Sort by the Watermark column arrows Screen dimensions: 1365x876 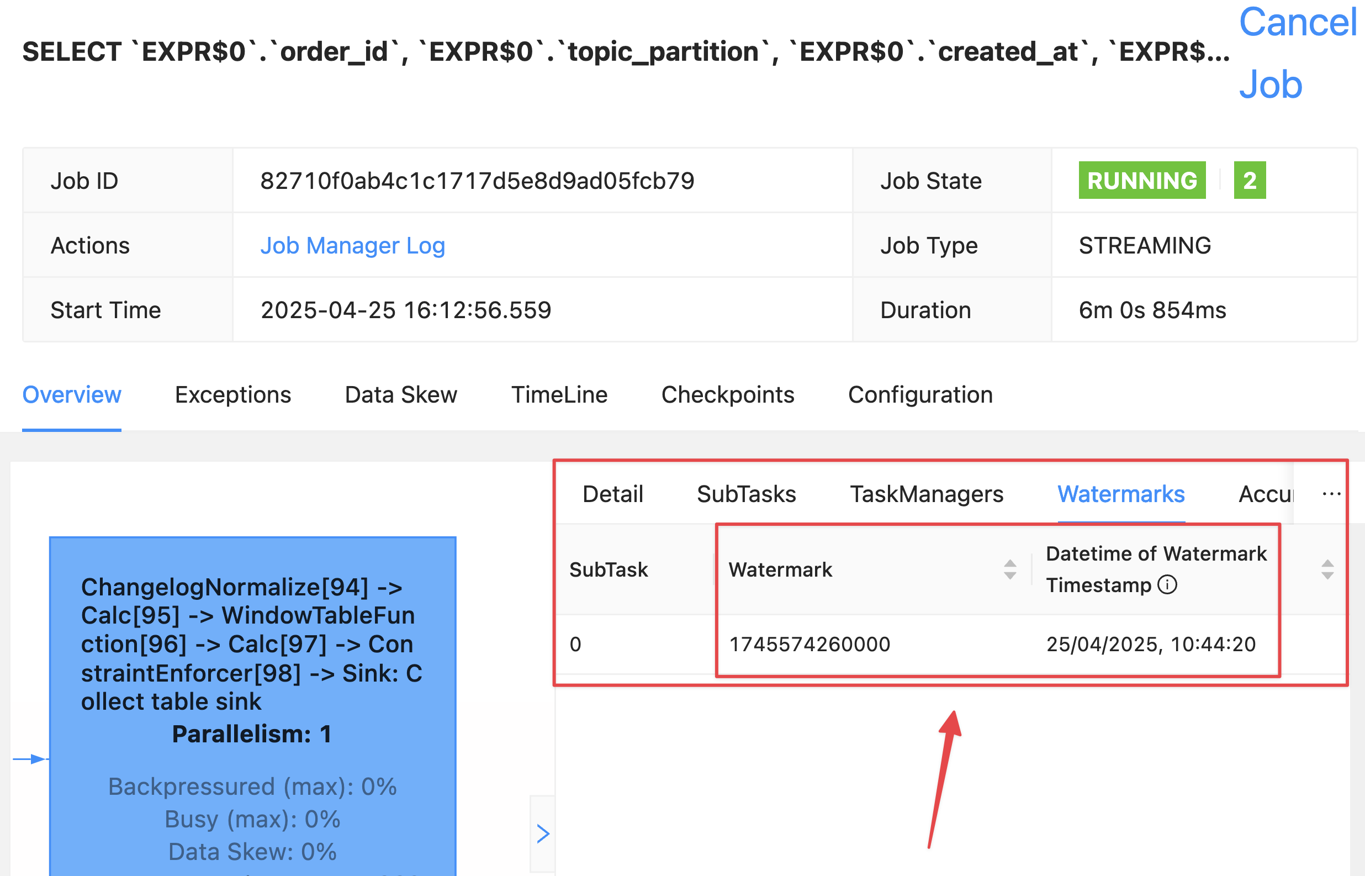point(1010,569)
